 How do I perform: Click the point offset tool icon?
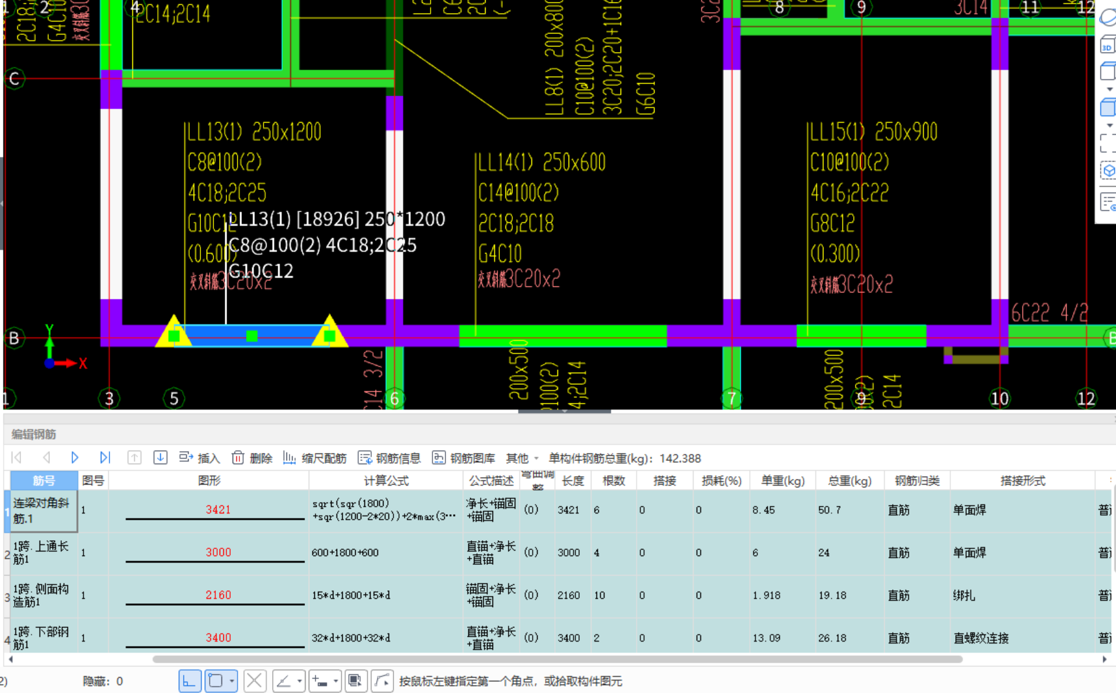click(320, 681)
